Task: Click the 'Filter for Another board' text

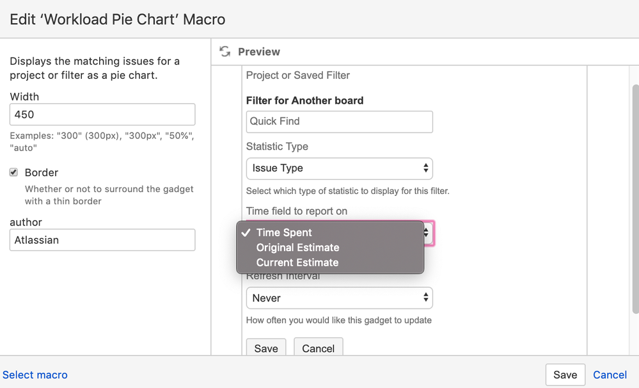Action: [304, 100]
